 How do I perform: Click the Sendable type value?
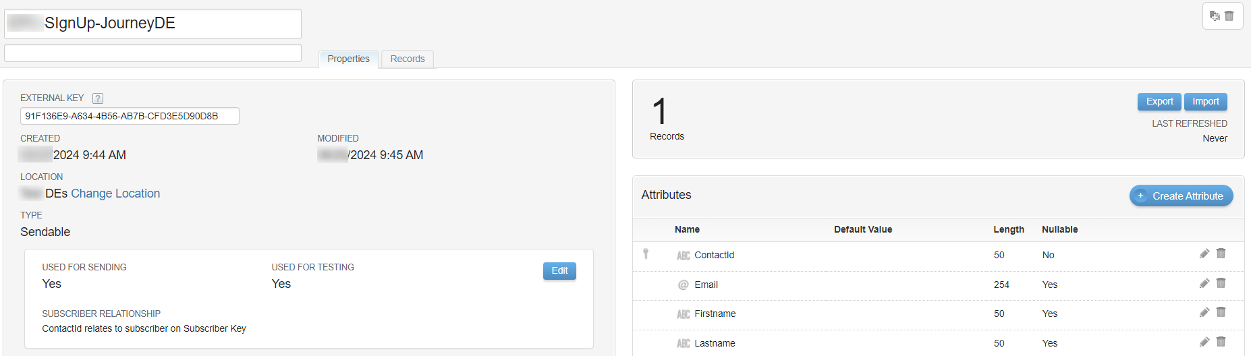(45, 232)
